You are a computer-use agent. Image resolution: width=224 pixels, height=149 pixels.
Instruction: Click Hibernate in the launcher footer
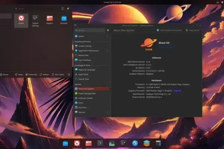click(x=31, y=74)
